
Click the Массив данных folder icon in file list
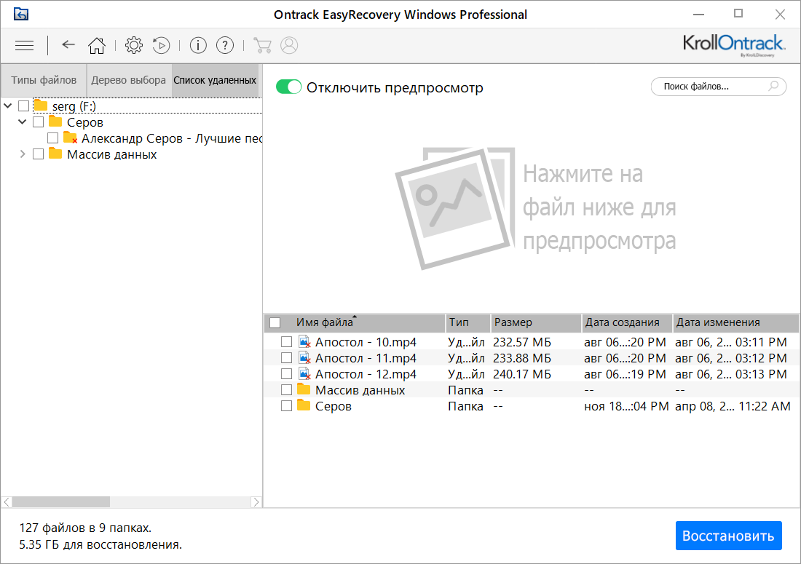(304, 389)
